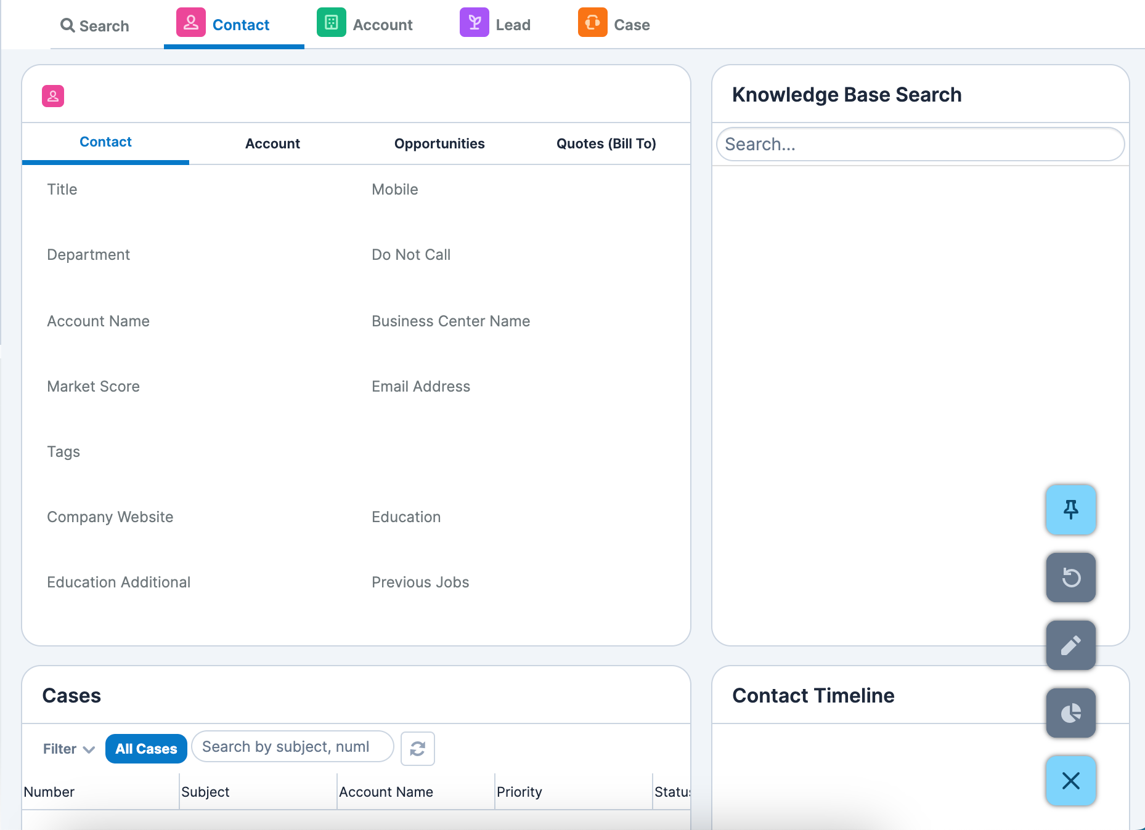Select the All Cases filter button
This screenshot has width=1145, height=830.
146,749
